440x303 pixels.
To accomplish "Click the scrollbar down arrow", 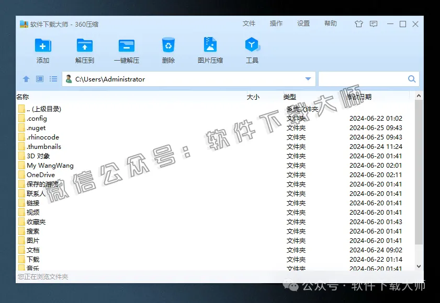I will tap(419, 266).
